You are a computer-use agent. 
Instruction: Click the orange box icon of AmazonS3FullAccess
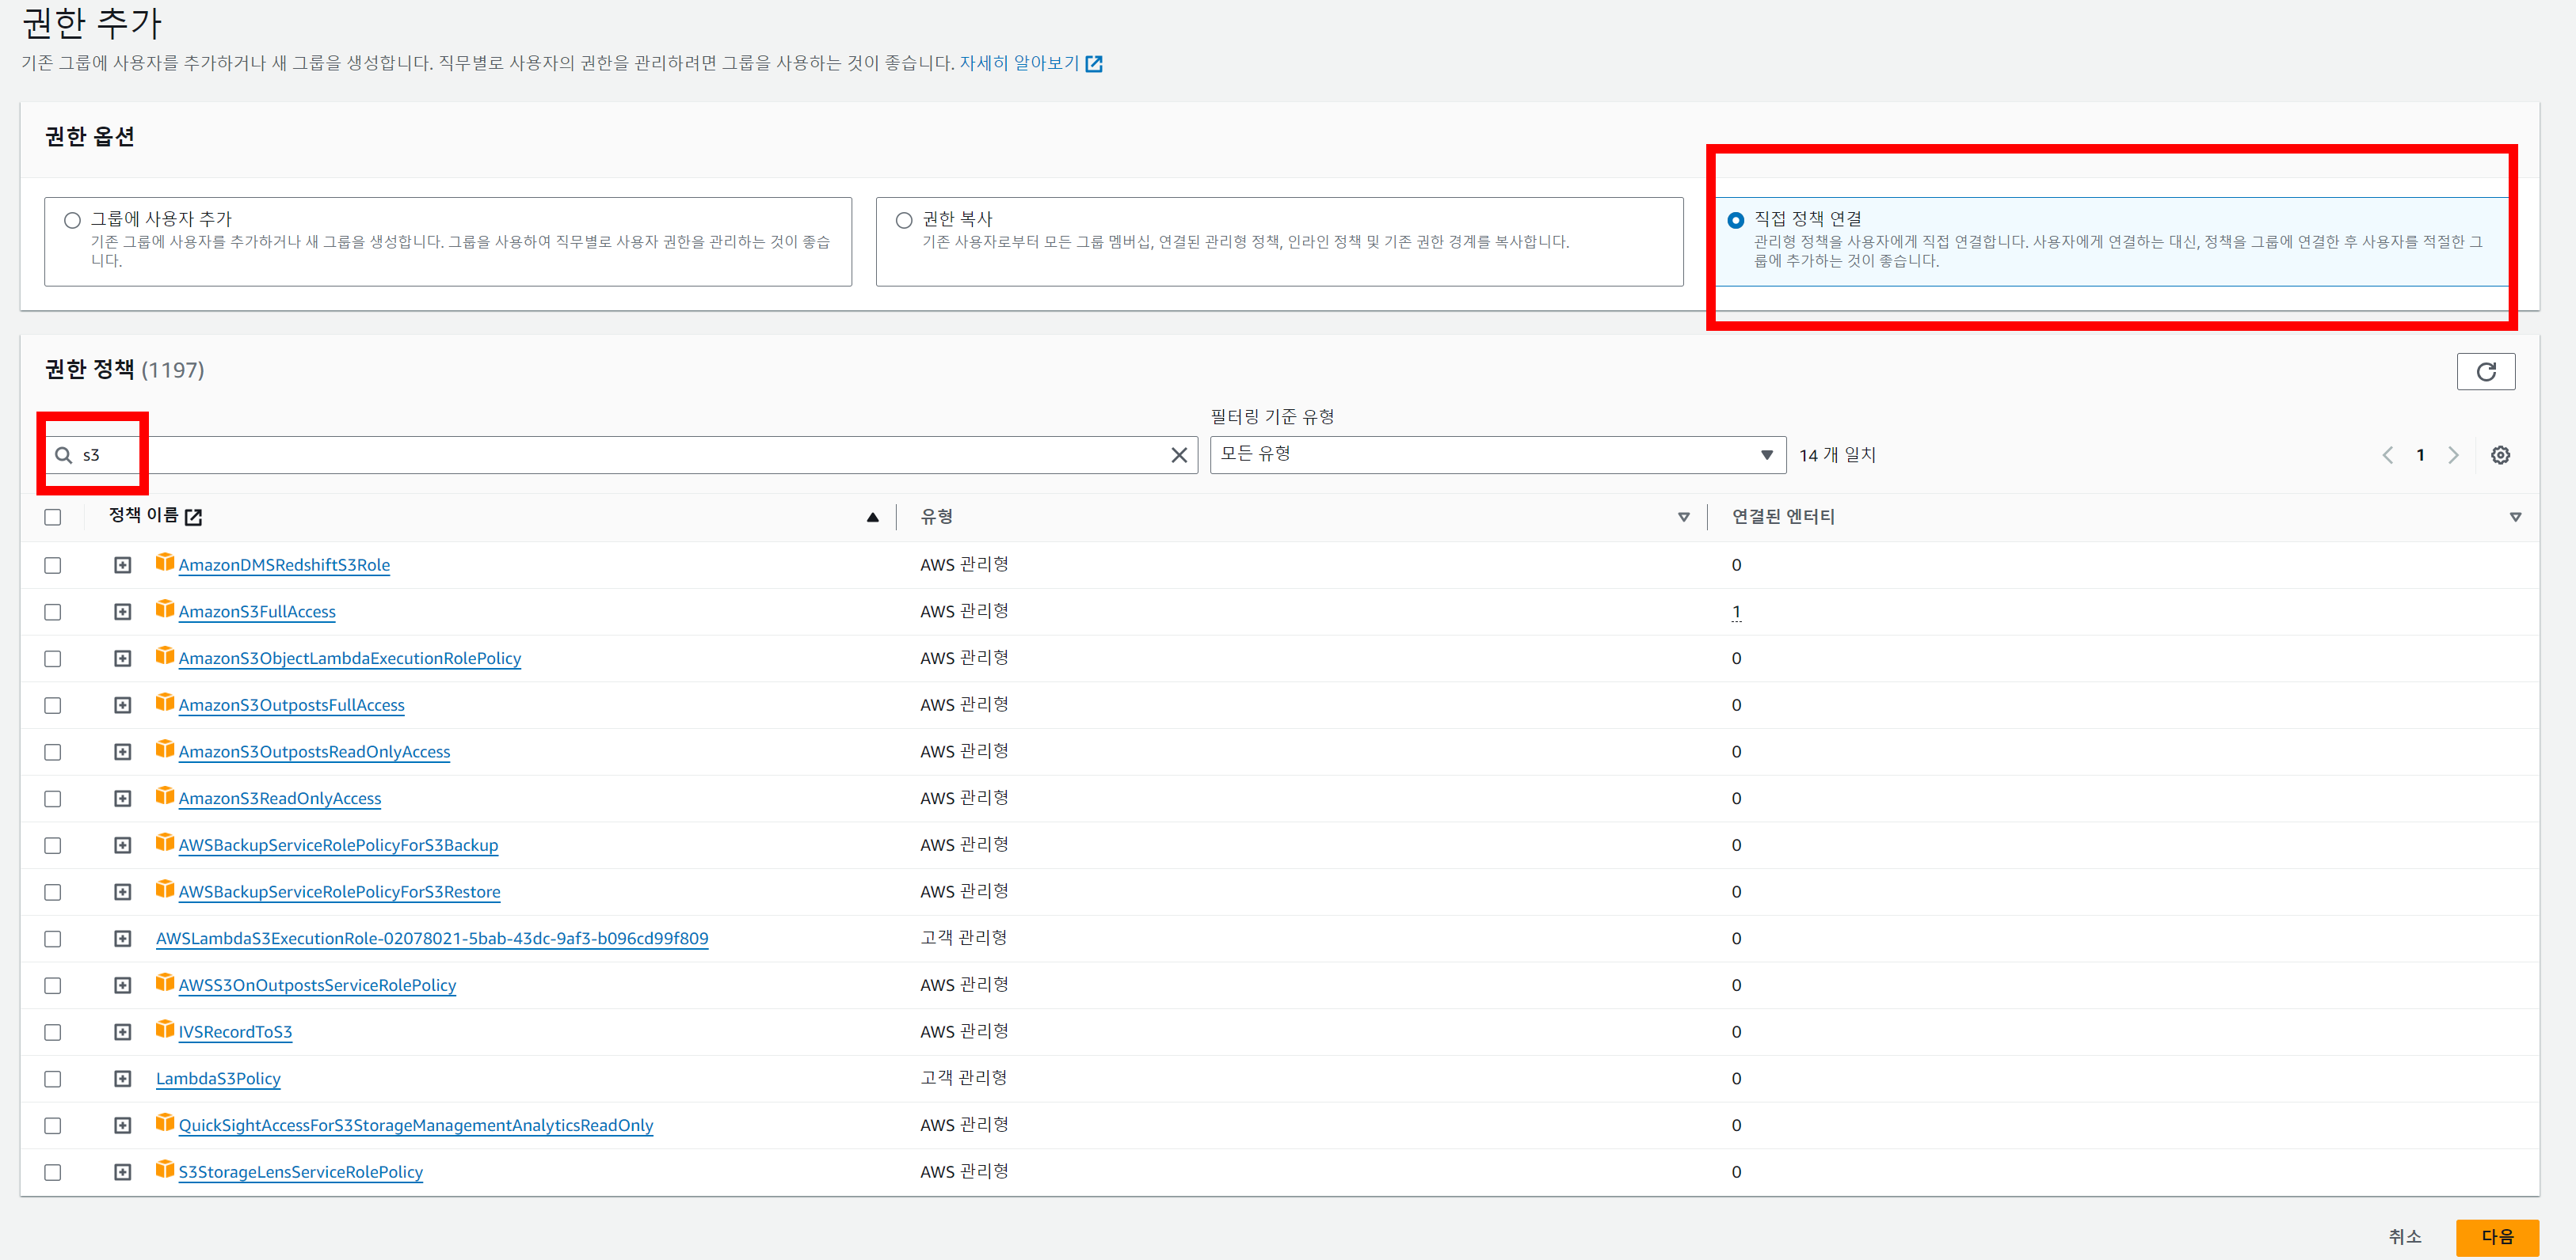coord(165,609)
